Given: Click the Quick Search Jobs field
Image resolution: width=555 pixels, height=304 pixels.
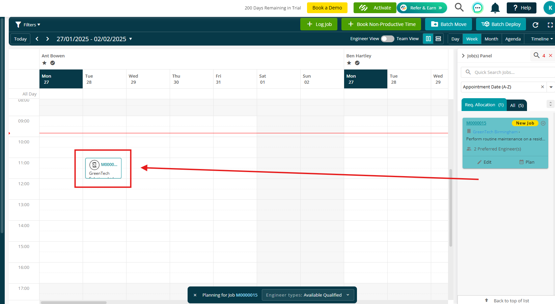Looking at the screenshot, I should click(508, 72).
